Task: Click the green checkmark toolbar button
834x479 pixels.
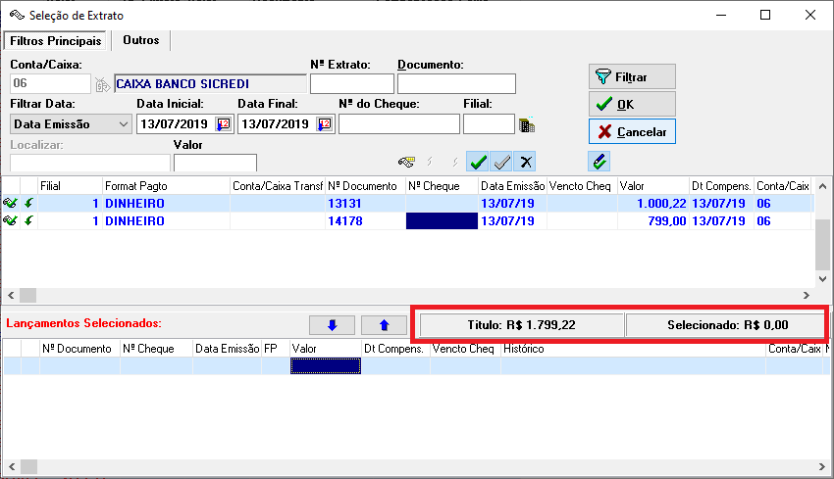Action: pyautogui.click(x=478, y=162)
